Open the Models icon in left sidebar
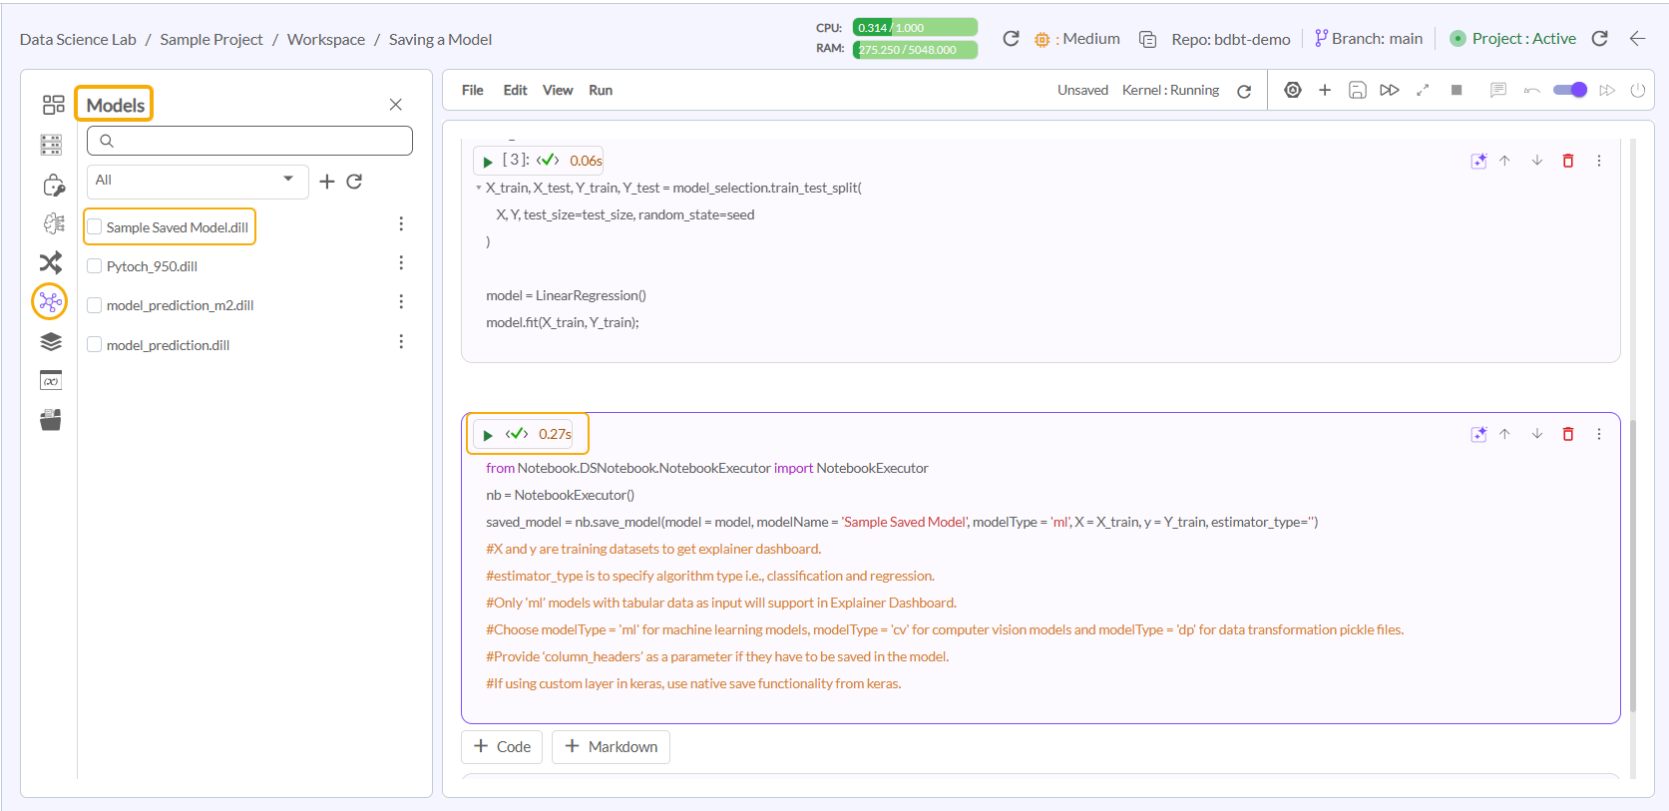The height and width of the screenshot is (811, 1669). point(50,301)
